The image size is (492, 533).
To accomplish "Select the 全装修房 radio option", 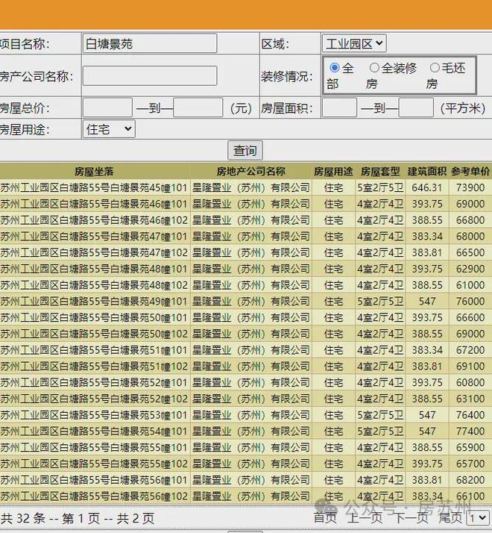I will [x=374, y=68].
